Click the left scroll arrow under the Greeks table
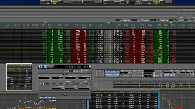 pos(98,89)
